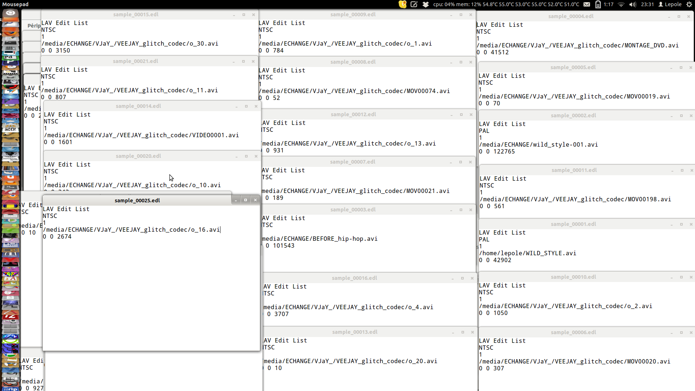Open the note-editing pencil indicator
695x391 pixels.
click(x=414, y=4)
